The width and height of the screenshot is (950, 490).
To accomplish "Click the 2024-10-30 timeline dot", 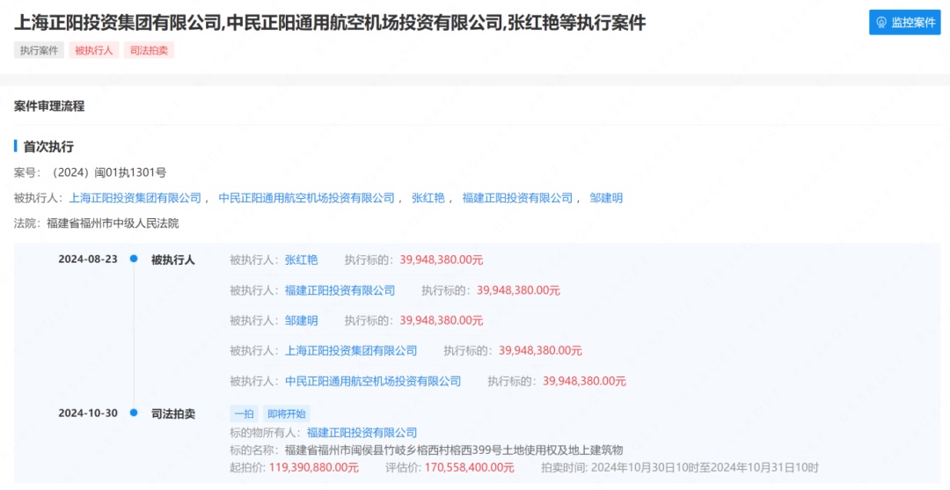I will [x=134, y=413].
